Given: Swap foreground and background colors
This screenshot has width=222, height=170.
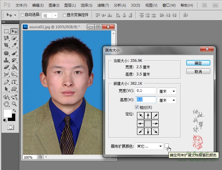Looking at the screenshot, I should pyautogui.click(x=14, y=111).
